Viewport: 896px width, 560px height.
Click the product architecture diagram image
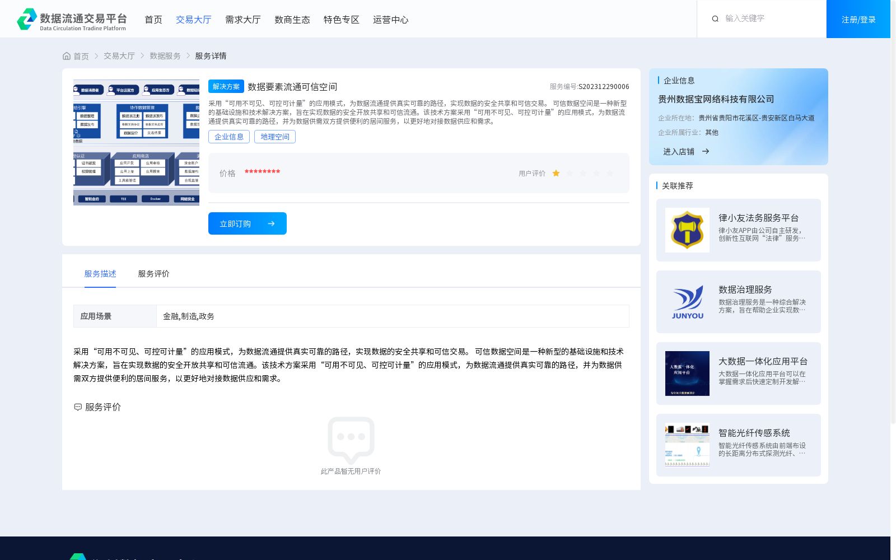coord(136,142)
